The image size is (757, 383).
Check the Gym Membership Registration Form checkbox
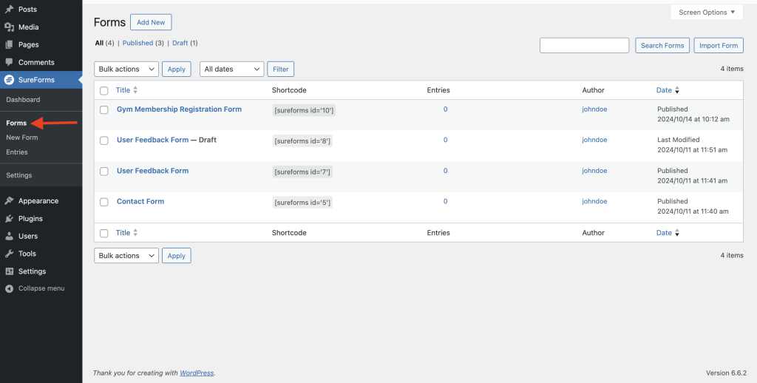pyautogui.click(x=104, y=109)
